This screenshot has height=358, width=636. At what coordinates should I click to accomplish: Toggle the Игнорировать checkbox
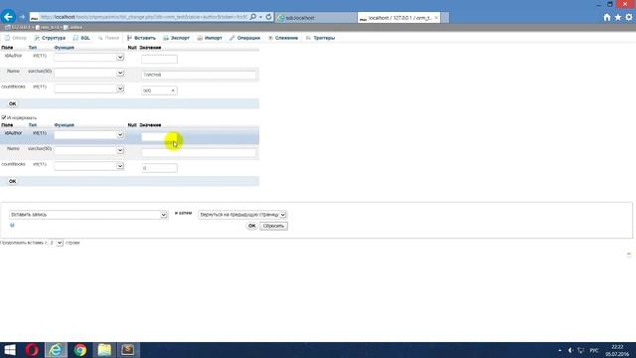(4, 117)
